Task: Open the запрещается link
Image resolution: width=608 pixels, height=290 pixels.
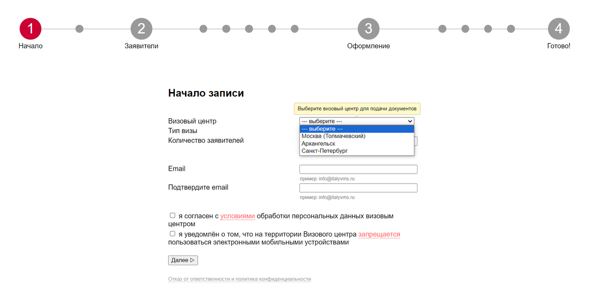Action: point(379,234)
